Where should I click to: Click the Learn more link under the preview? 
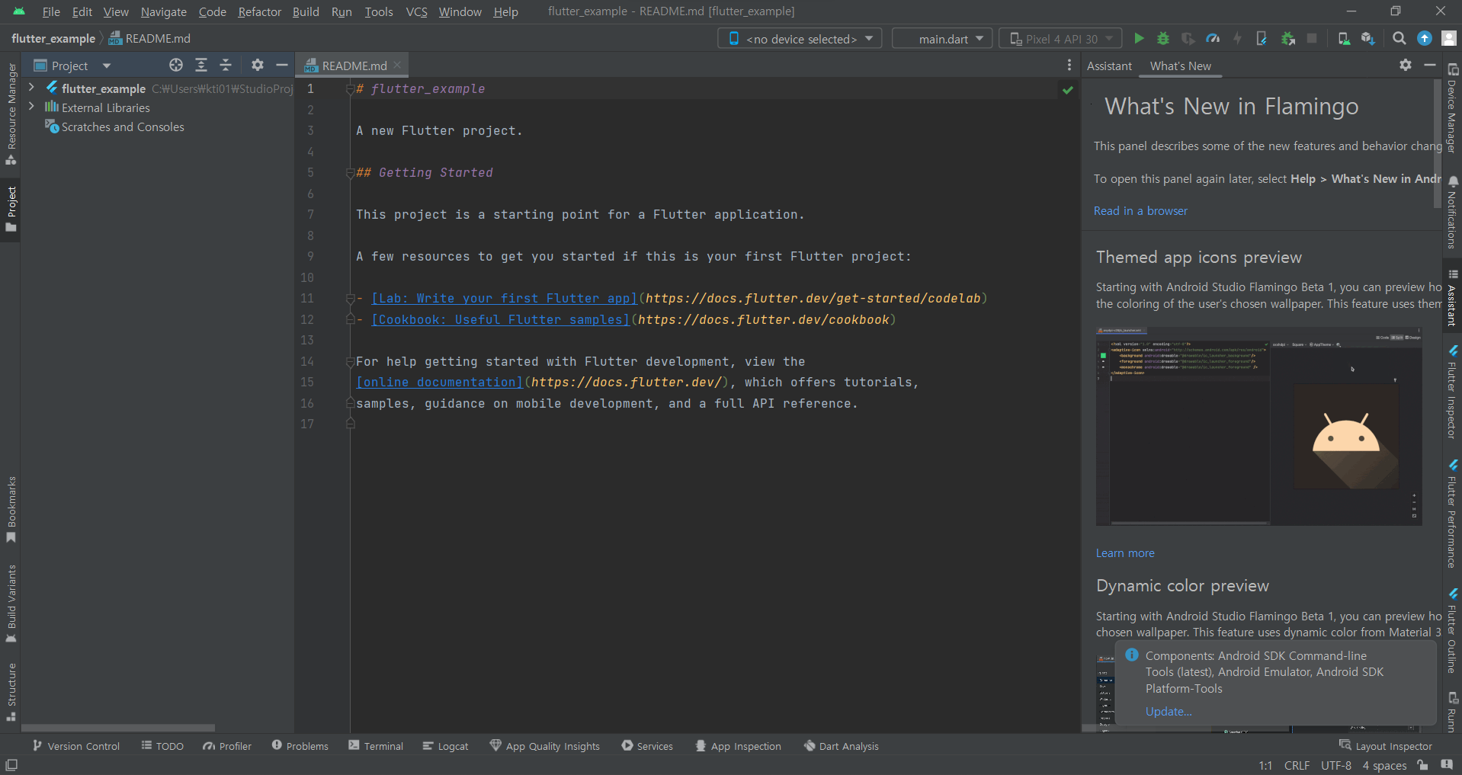1124,552
